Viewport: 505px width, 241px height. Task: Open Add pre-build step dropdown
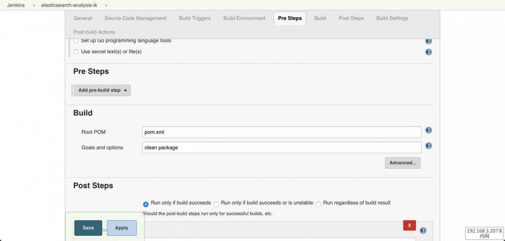[103, 90]
